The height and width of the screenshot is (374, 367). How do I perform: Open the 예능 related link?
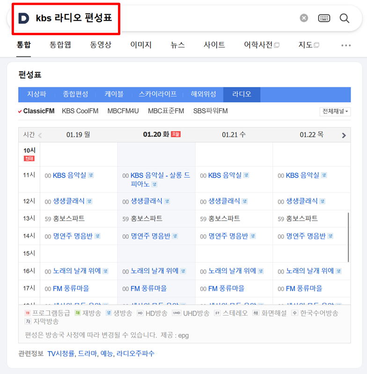[x=106, y=353]
